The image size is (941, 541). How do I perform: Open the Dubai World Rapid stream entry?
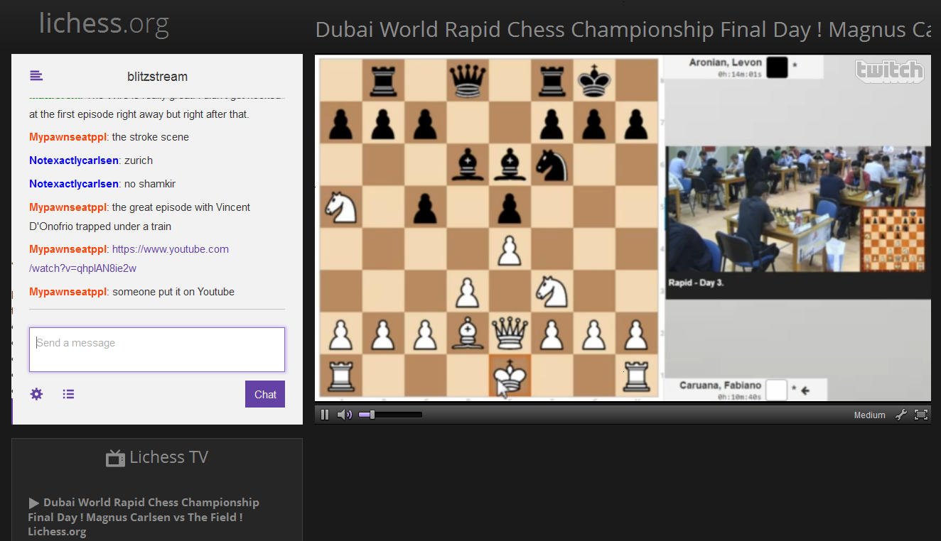pyautogui.click(x=144, y=517)
